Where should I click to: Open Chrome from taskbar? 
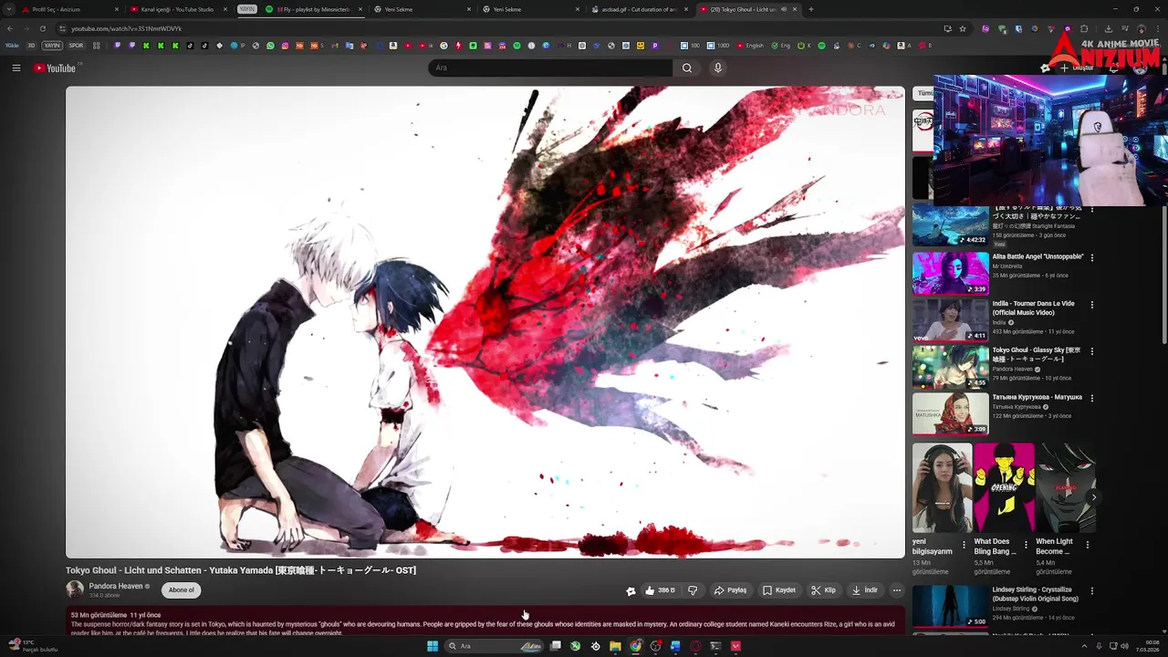(635, 646)
